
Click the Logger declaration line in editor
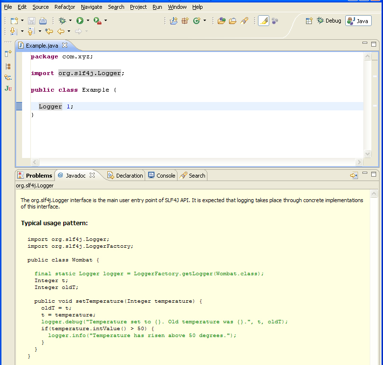[197, 106]
